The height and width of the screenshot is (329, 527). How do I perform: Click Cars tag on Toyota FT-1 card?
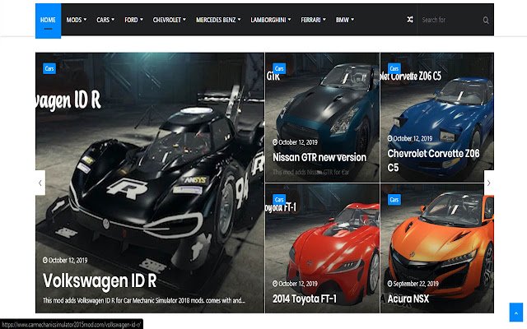coord(279,199)
